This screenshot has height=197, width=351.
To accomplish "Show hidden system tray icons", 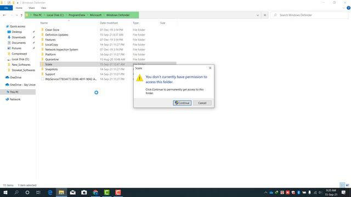I will point(265,193).
